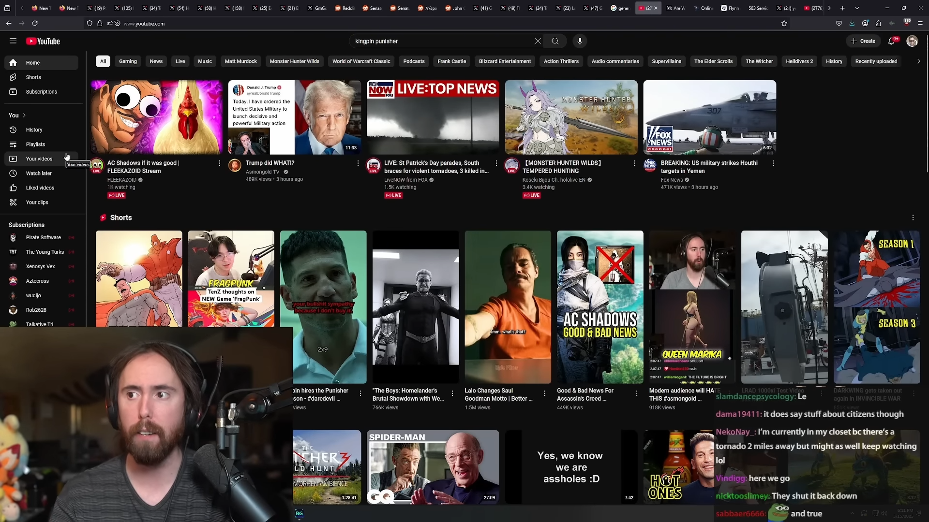Click the Create button
The image size is (929, 522).
863,41
